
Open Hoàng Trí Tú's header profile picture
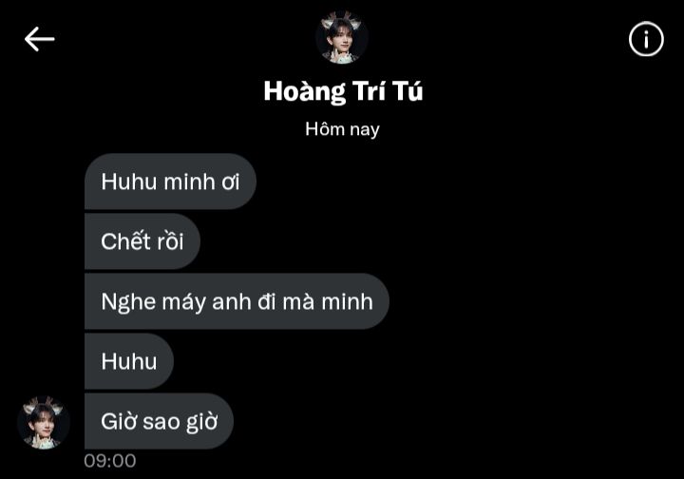click(342, 37)
